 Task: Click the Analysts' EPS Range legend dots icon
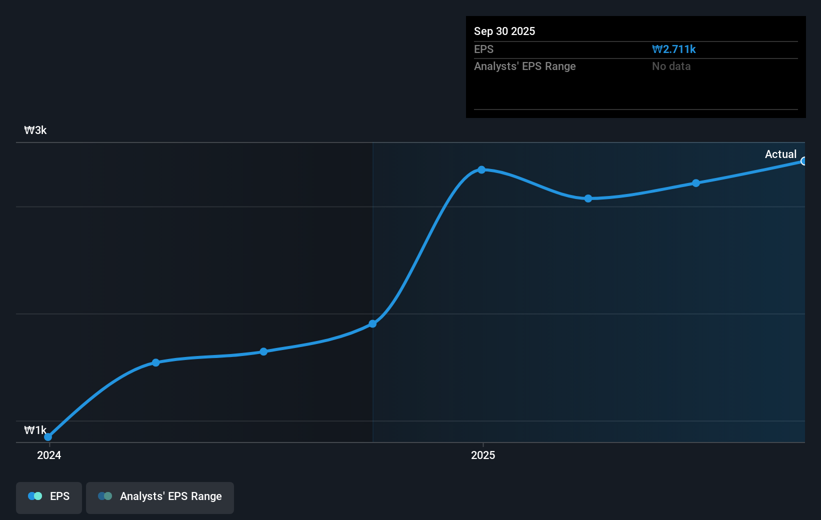pyautogui.click(x=105, y=496)
